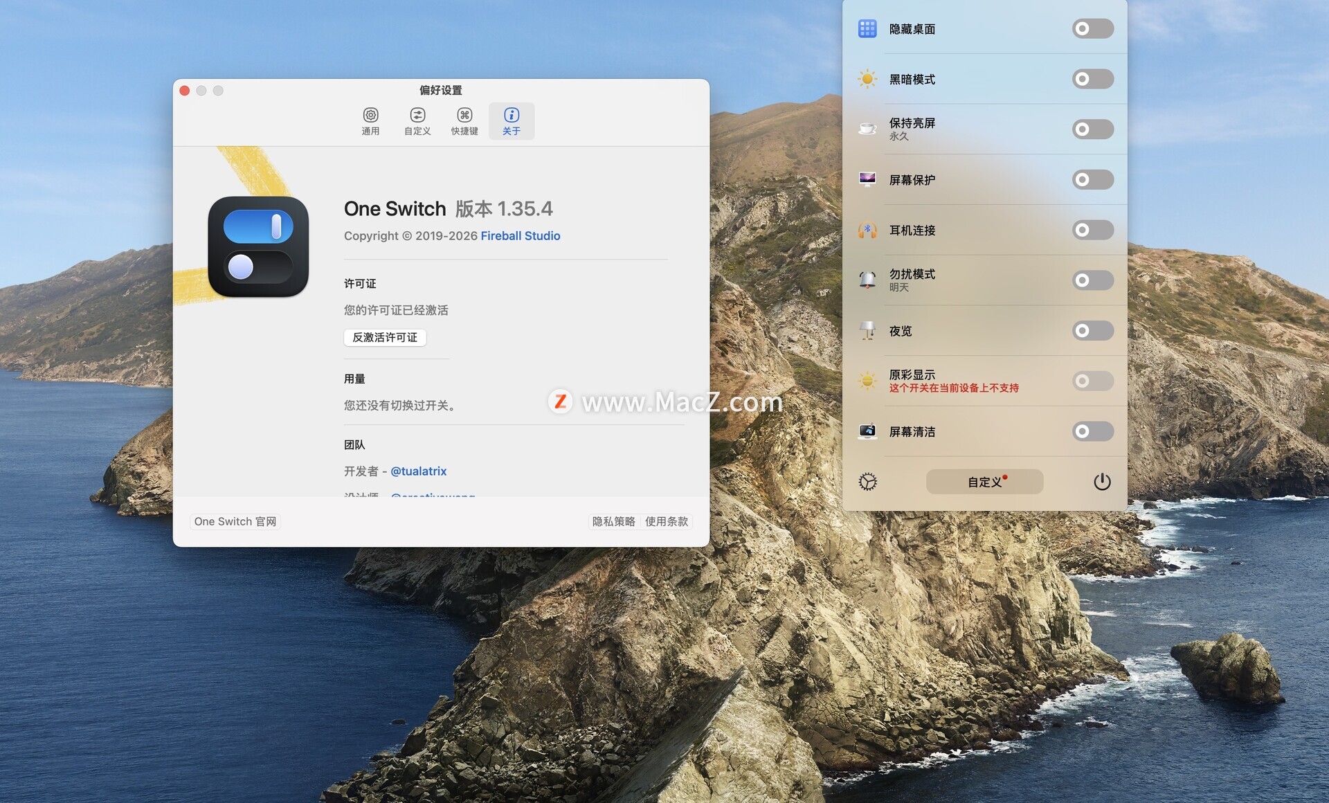Click the headphone connection Bluetooth icon
The image size is (1329, 803).
click(x=867, y=230)
